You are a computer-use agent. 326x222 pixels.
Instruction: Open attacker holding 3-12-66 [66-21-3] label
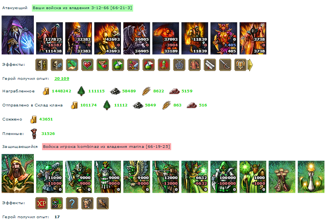82,8
